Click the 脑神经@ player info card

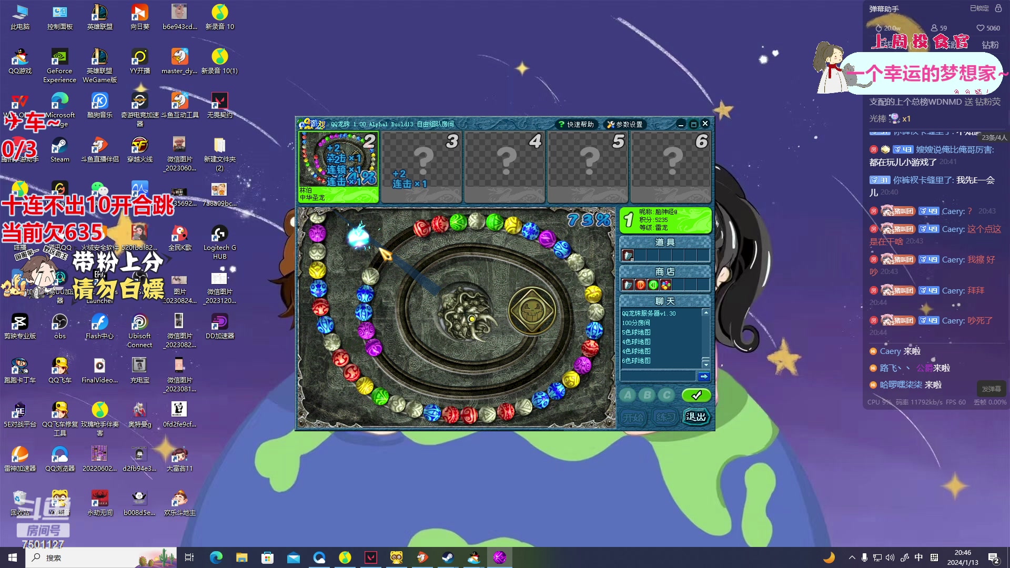point(665,220)
